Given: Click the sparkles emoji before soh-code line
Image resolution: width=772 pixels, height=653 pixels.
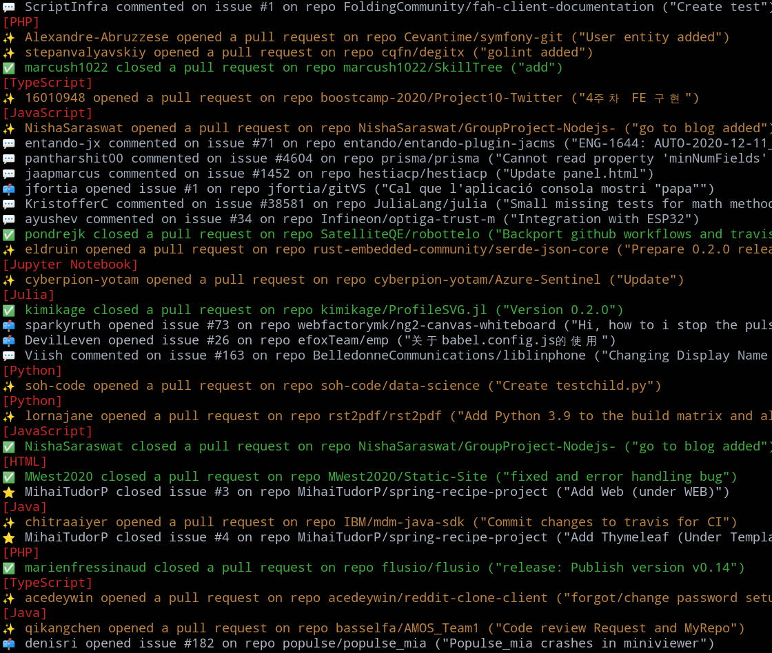Looking at the screenshot, I should 9,386.
